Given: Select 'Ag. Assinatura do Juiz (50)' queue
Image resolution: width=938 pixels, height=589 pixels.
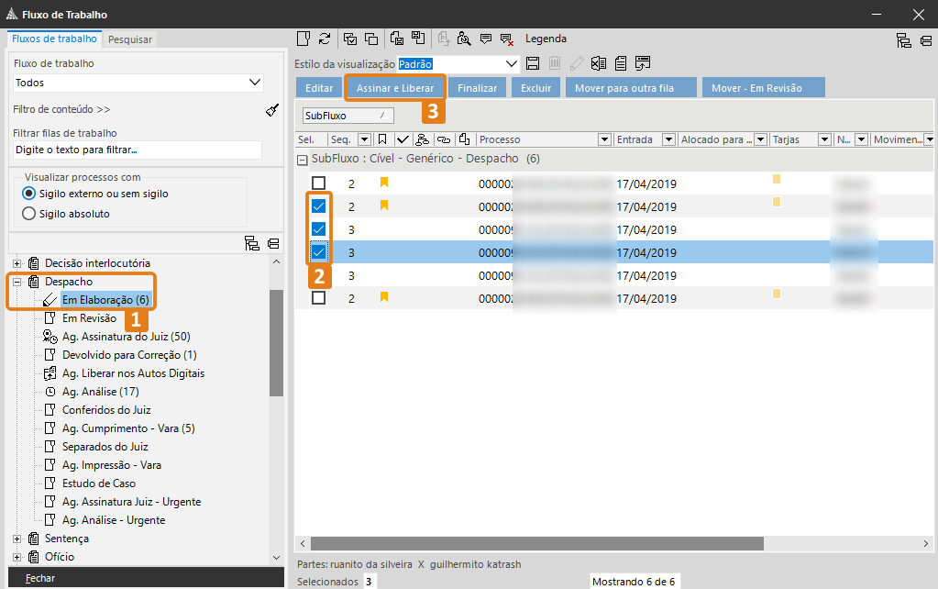Looking at the screenshot, I should click(126, 337).
